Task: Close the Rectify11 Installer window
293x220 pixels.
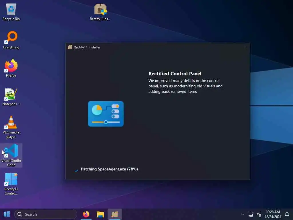Action: pyautogui.click(x=245, y=47)
